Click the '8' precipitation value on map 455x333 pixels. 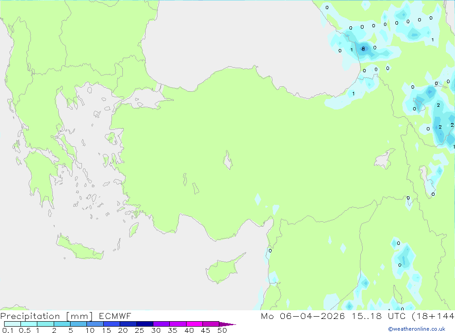(363, 49)
